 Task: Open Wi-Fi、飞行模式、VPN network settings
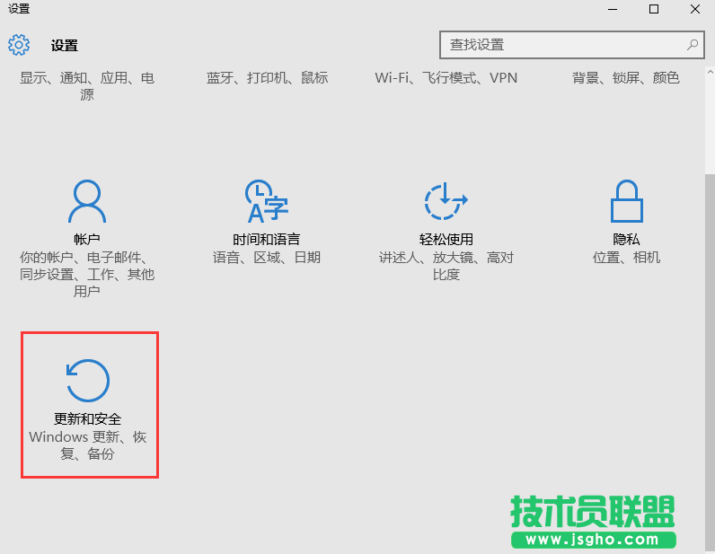point(446,78)
